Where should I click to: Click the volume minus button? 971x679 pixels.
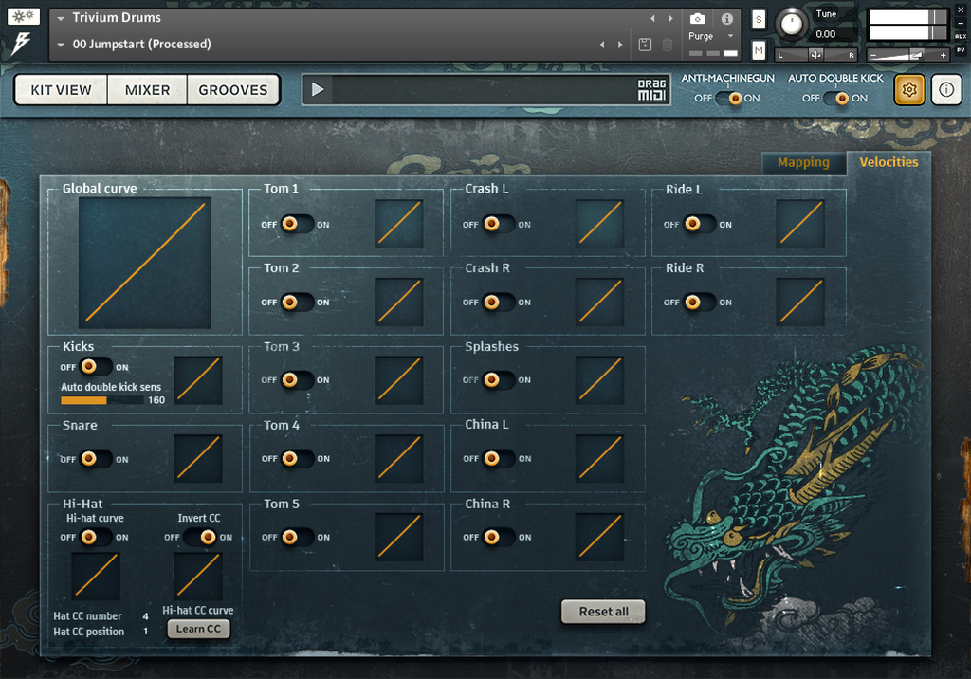pos(873,55)
